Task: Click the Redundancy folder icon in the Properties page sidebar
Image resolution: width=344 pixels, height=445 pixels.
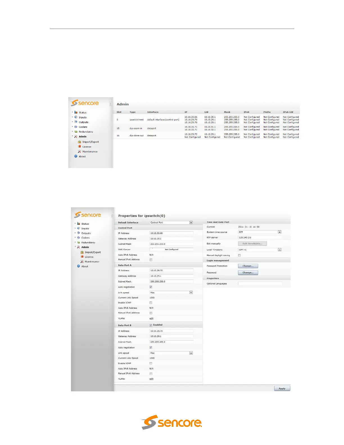Action: [x=79, y=242]
